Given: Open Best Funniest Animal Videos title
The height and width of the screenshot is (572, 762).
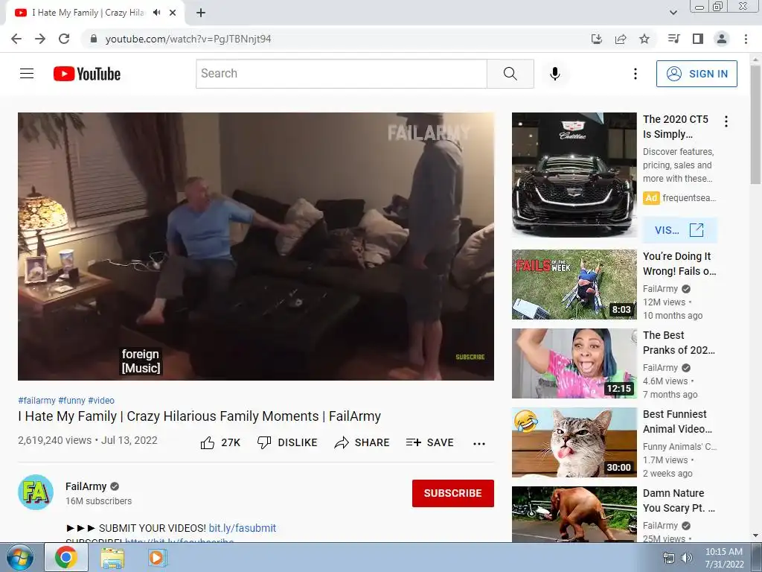Looking at the screenshot, I should click(677, 422).
